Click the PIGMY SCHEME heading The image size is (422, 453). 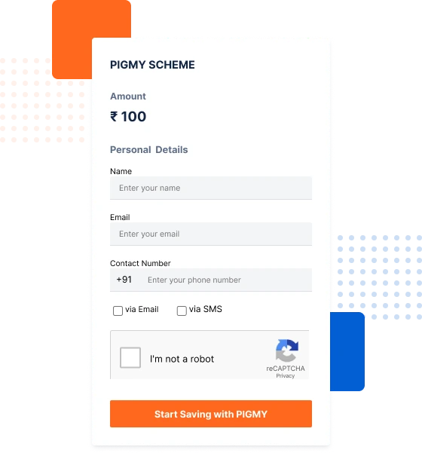tap(152, 65)
